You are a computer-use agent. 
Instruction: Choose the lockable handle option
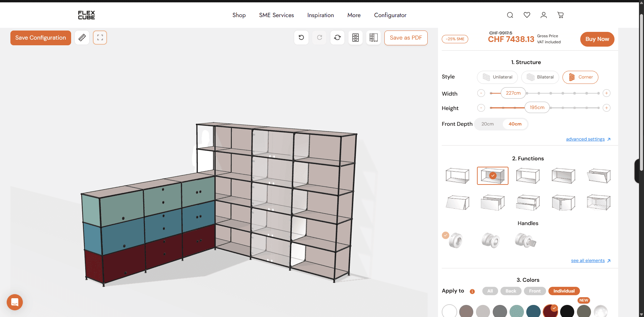tap(526, 240)
